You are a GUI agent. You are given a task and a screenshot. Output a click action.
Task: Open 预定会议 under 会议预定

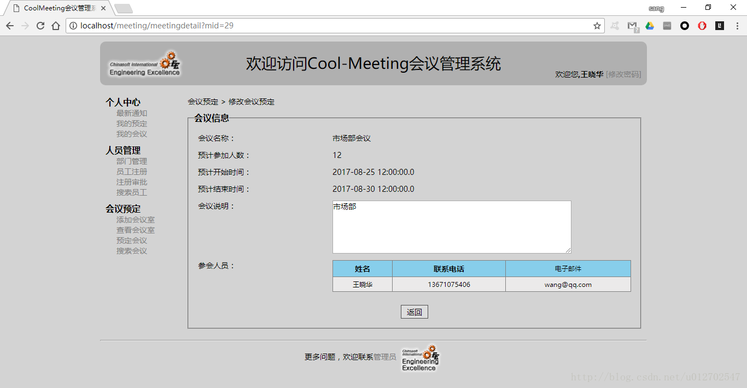coord(132,240)
